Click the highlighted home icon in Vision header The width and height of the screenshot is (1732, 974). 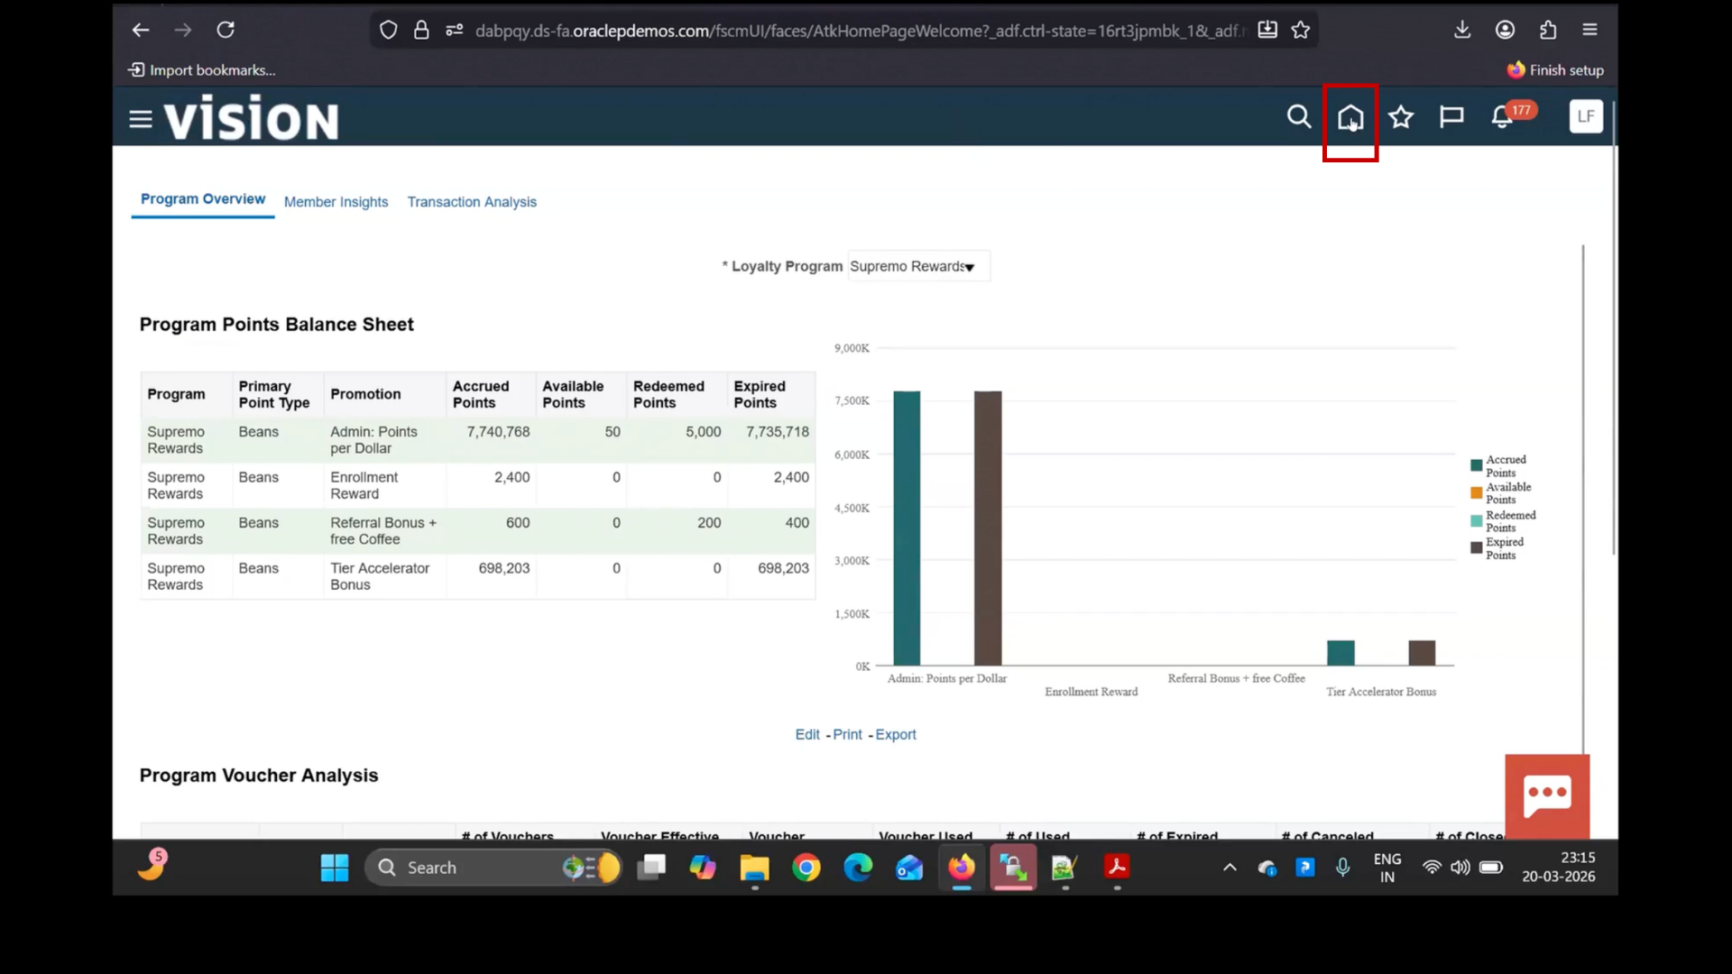pos(1350,117)
